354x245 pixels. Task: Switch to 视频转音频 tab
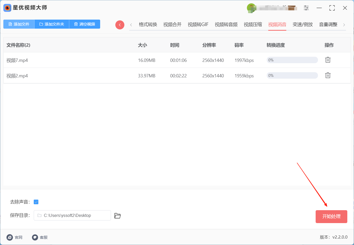[226, 25]
